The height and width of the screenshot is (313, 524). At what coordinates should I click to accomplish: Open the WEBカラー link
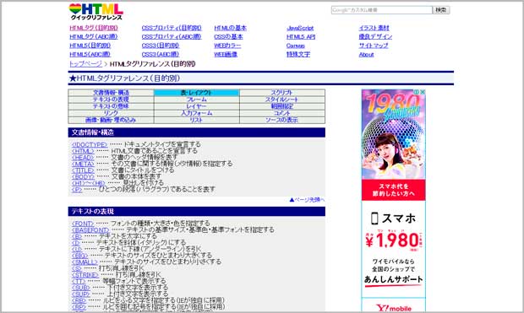point(227,46)
